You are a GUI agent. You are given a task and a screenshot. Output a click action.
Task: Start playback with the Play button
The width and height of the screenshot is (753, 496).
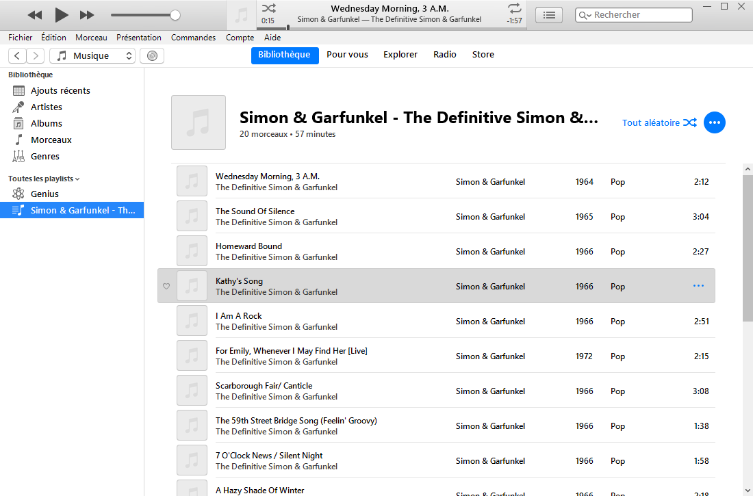tap(61, 15)
